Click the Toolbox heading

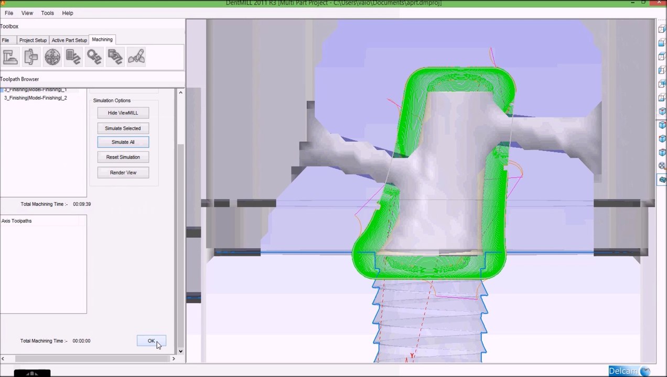tap(9, 26)
